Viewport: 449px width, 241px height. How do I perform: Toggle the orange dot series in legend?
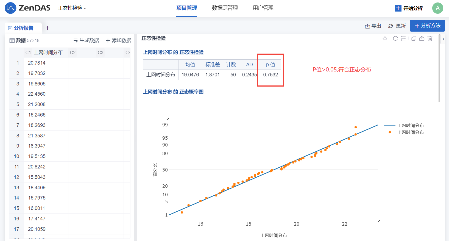[404, 132]
